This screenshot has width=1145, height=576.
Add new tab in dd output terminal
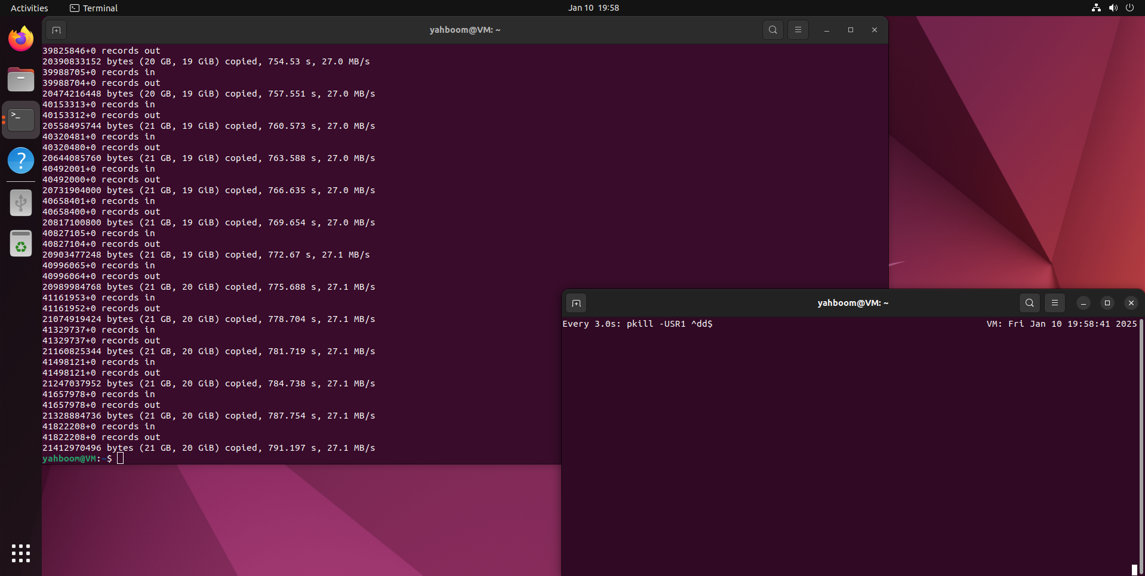tap(56, 30)
